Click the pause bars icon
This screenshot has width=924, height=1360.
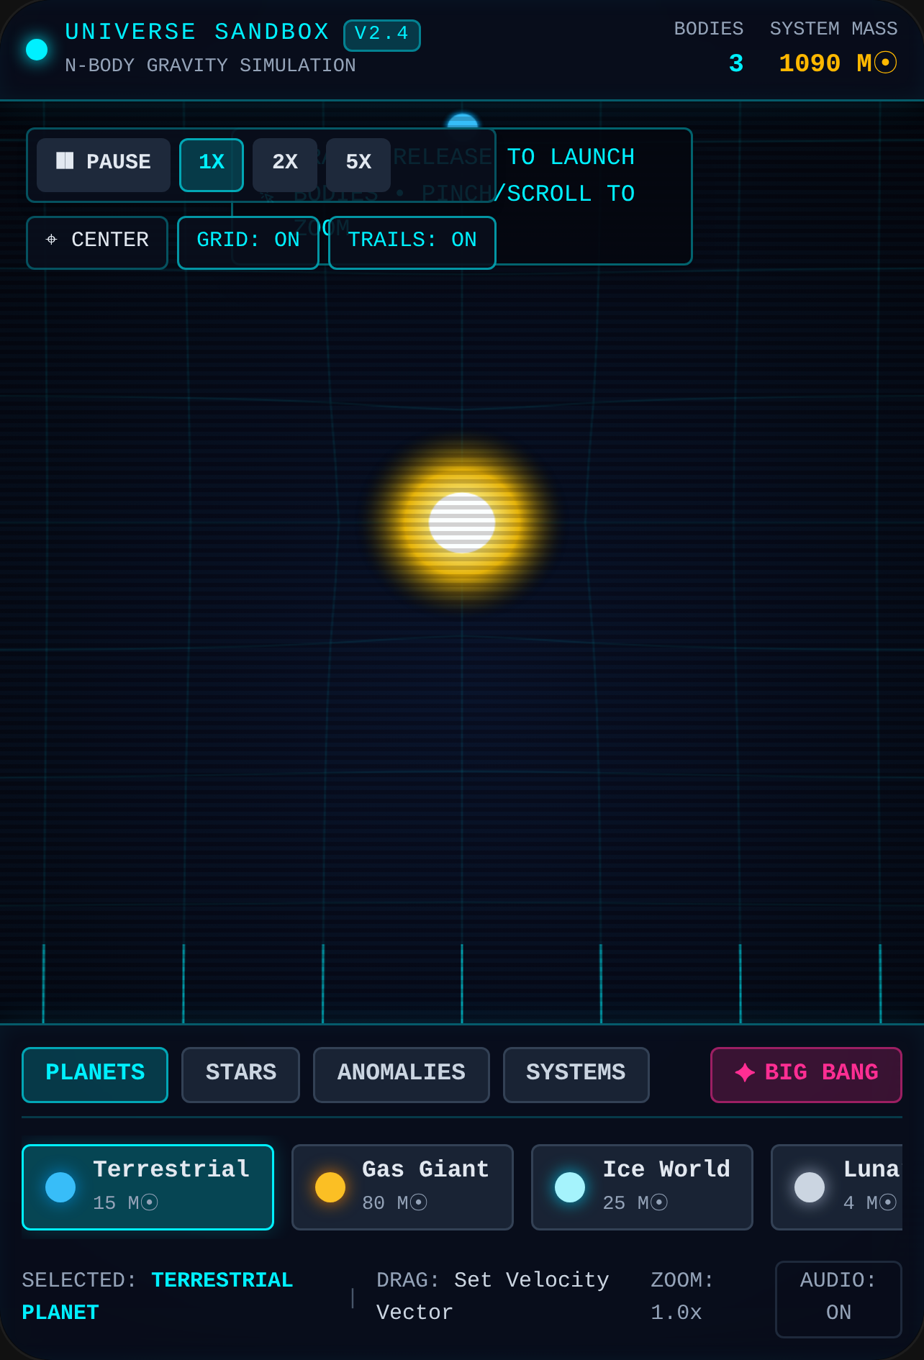[65, 160]
